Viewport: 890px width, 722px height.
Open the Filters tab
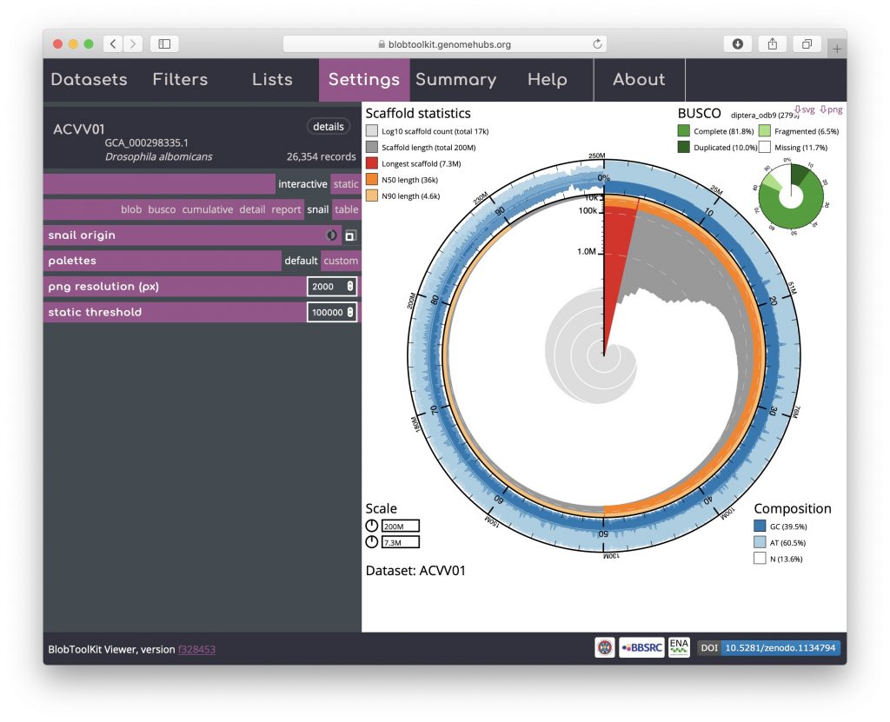click(x=180, y=80)
